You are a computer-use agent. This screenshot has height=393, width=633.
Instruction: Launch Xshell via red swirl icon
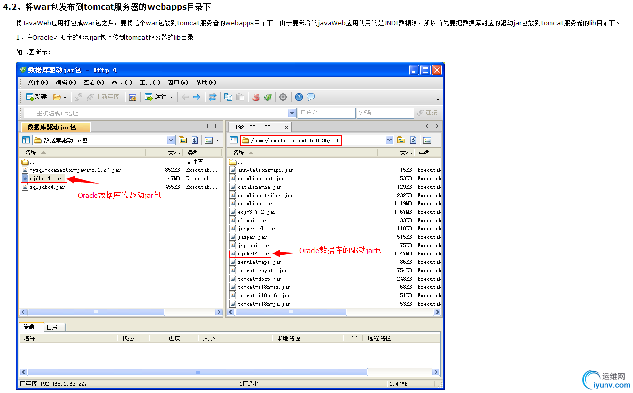[x=256, y=97]
